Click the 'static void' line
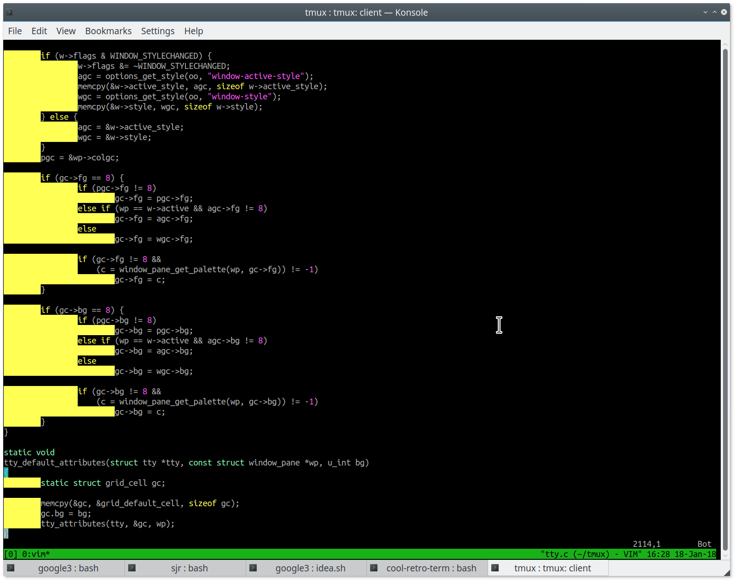The height and width of the screenshot is (582, 736). coord(29,453)
